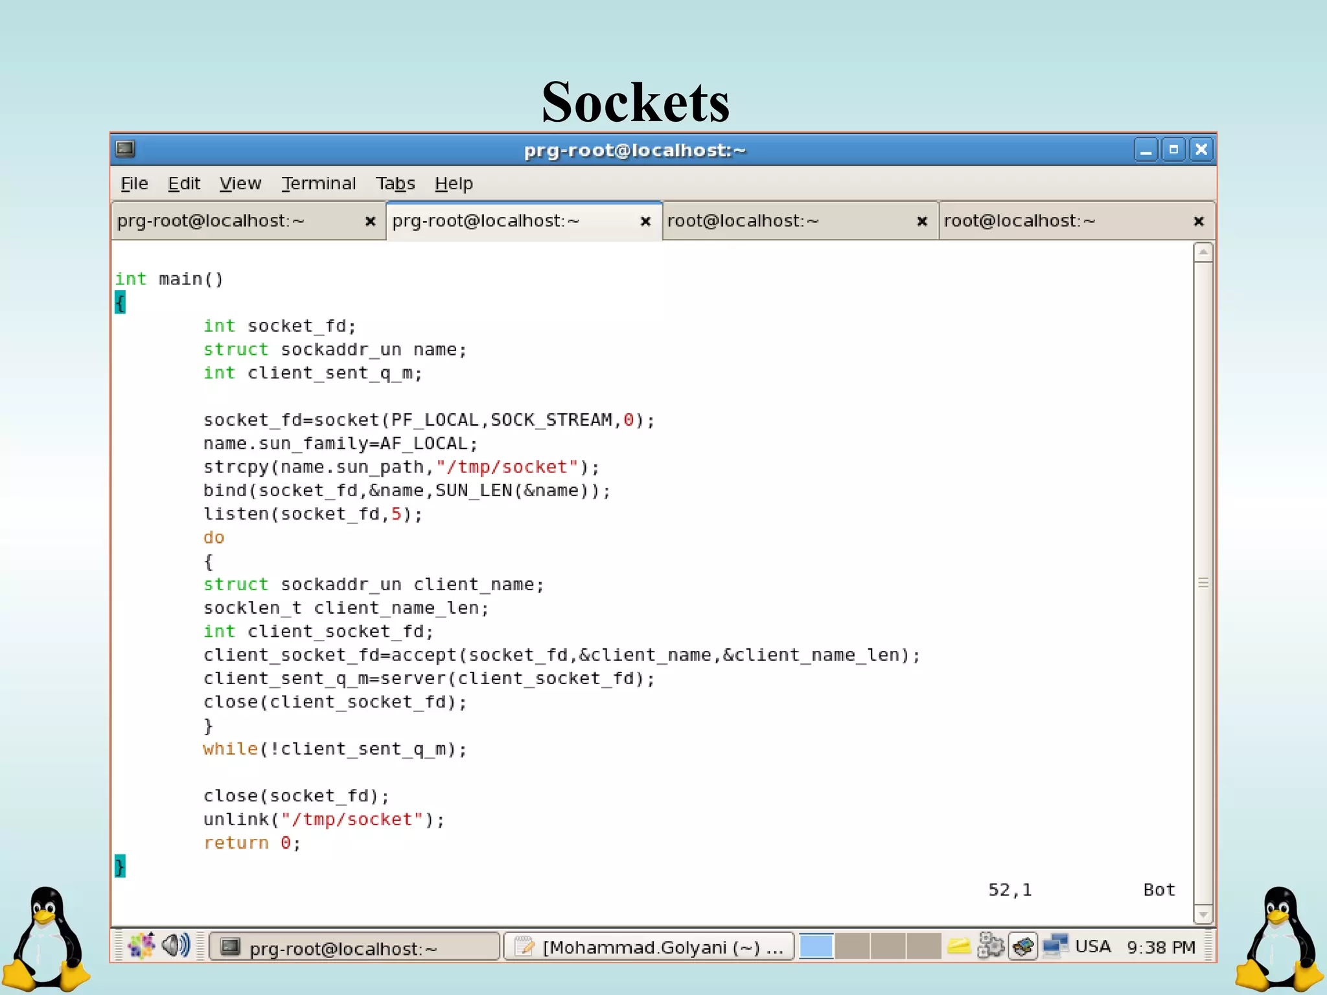
Task: Close the active prg-root@localhost tab
Action: tap(645, 222)
